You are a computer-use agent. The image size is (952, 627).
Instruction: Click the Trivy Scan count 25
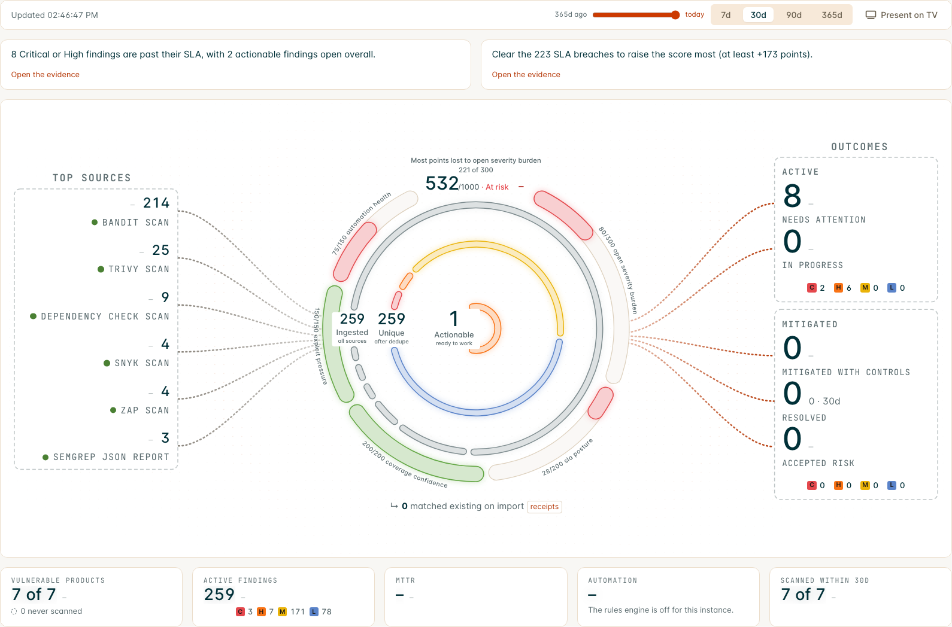[161, 250]
